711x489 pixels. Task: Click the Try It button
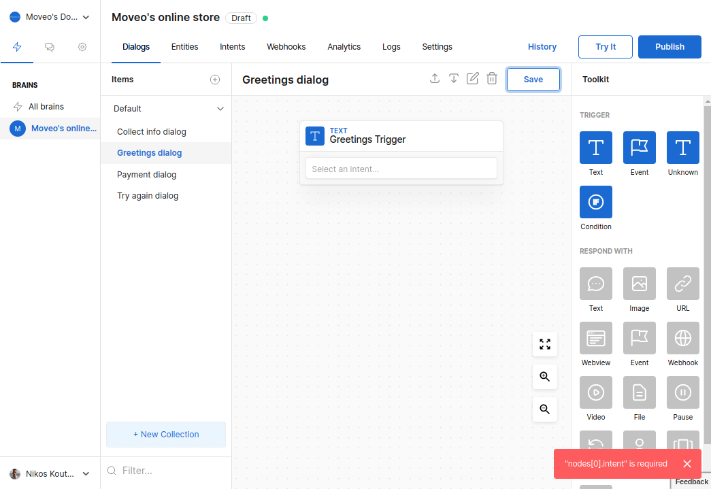606,47
